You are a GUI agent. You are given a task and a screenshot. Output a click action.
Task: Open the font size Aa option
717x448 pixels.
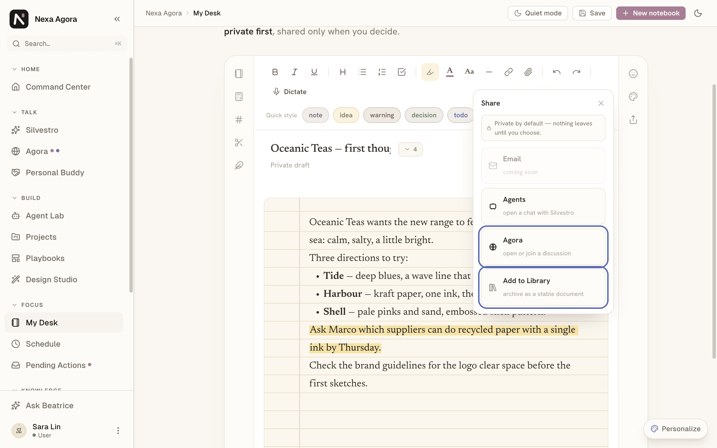tap(469, 72)
